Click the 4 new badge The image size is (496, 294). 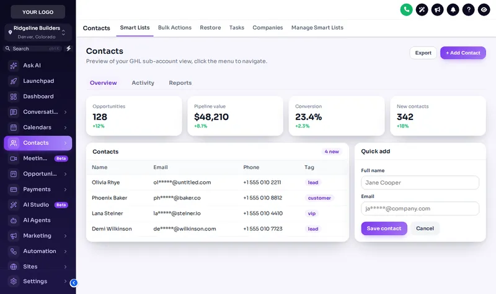tap(332, 152)
